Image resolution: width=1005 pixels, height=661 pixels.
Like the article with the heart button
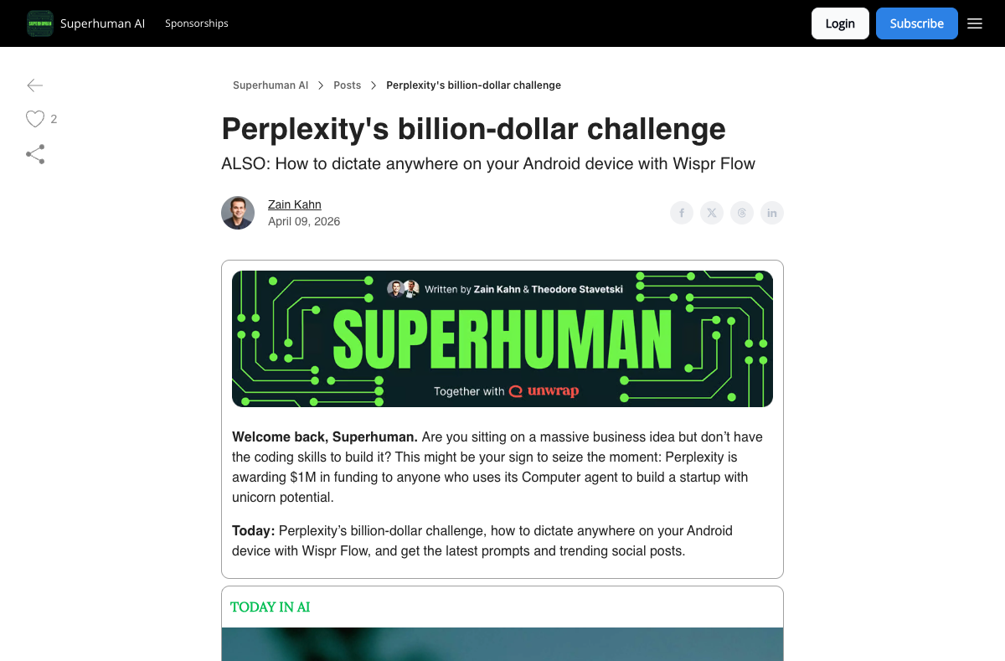point(35,119)
